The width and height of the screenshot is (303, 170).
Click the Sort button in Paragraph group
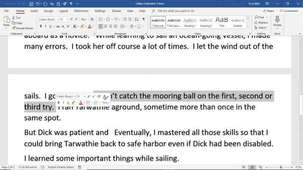(137, 19)
